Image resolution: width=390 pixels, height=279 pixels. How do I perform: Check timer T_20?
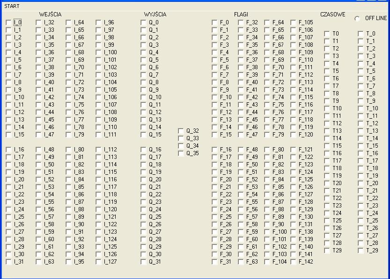pyautogui.click(x=361, y=184)
